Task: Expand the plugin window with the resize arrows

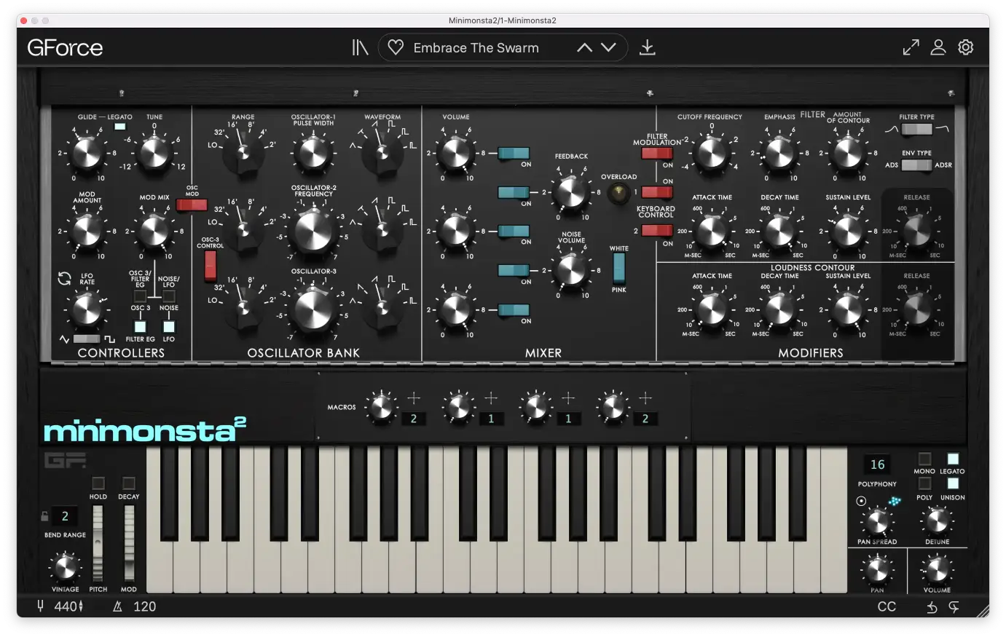Action: point(911,47)
